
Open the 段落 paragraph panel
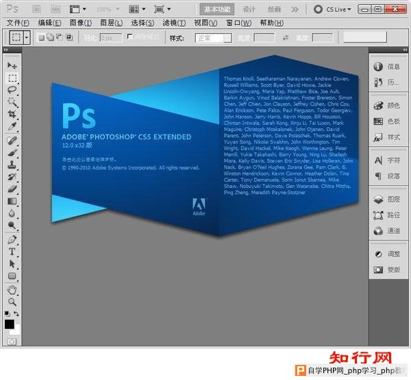pyautogui.click(x=387, y=176)
